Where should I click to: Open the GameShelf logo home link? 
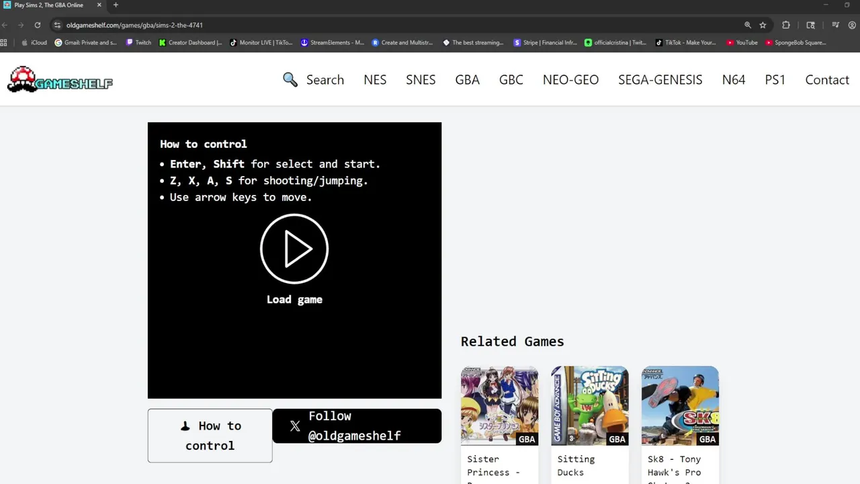(60, 79)
